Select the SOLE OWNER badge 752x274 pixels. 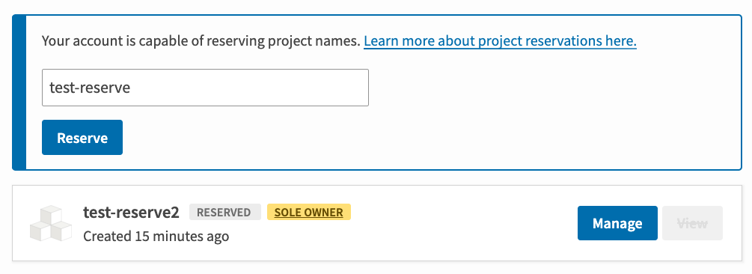[309, 212]
